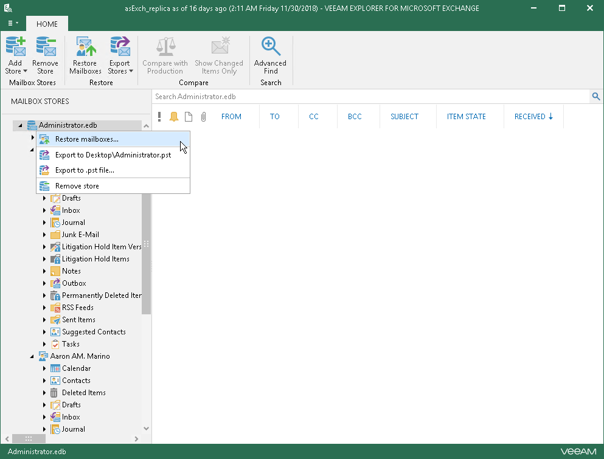
Task: Sort messages by SUBJECT column
Action: tap(404, 117)
